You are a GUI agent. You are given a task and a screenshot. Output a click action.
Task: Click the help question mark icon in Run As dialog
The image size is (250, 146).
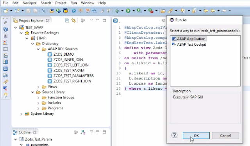pyautogui.click(x=175, y=135)
